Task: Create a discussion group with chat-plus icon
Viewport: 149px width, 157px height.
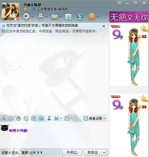Action: point(69,17)
